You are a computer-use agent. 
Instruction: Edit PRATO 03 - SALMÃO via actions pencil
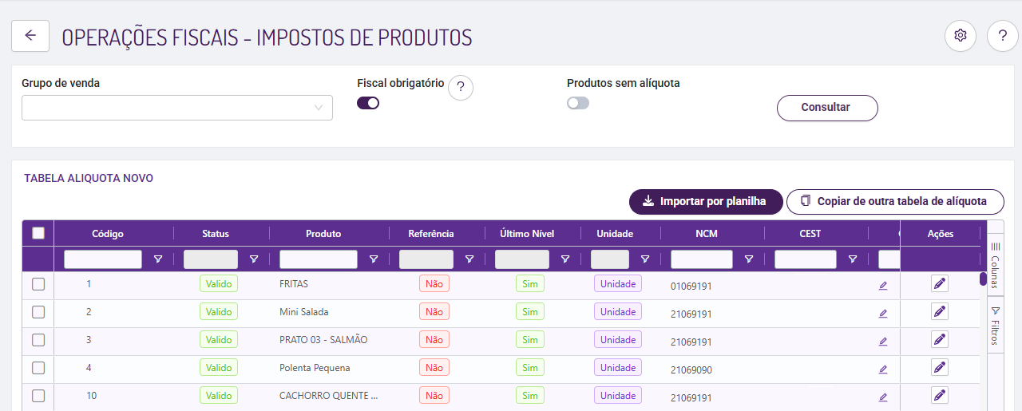click(940, 339)
